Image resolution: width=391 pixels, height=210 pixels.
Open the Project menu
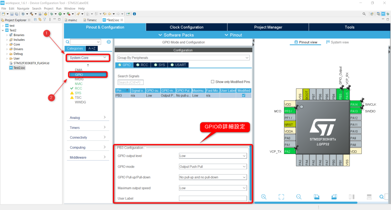(x=49, y=8)
